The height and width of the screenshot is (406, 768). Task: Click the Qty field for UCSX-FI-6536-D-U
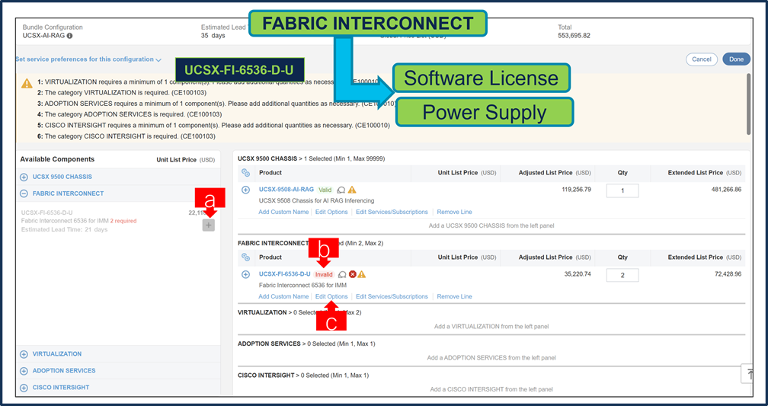(x=622, y=275)
